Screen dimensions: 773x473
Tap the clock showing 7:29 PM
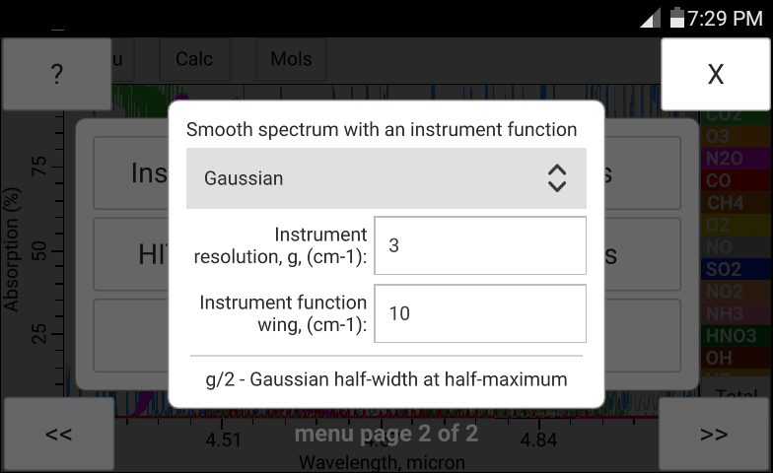coord(726,18)
